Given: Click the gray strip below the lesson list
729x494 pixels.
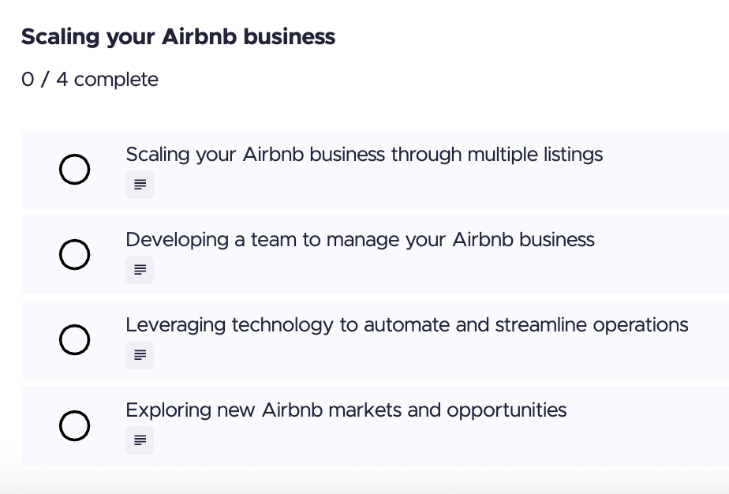Looking at the screenshot, I should point(363,481).
